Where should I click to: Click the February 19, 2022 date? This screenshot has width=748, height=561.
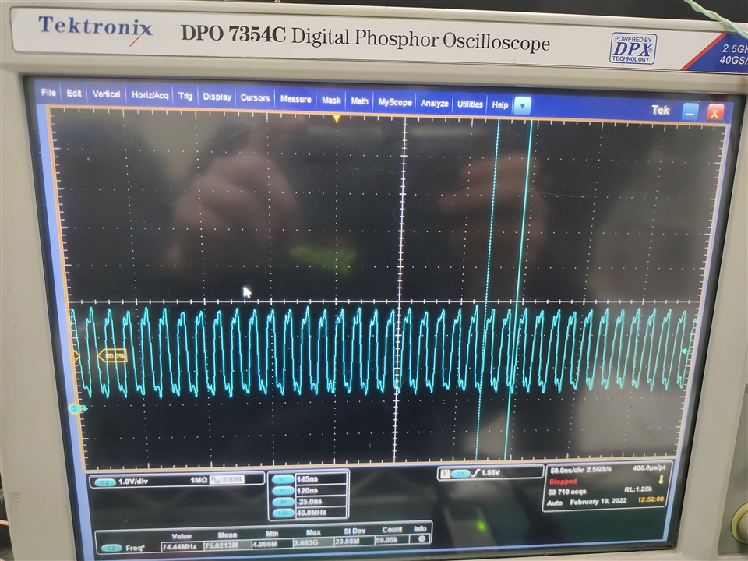click(x=598, y=501)
